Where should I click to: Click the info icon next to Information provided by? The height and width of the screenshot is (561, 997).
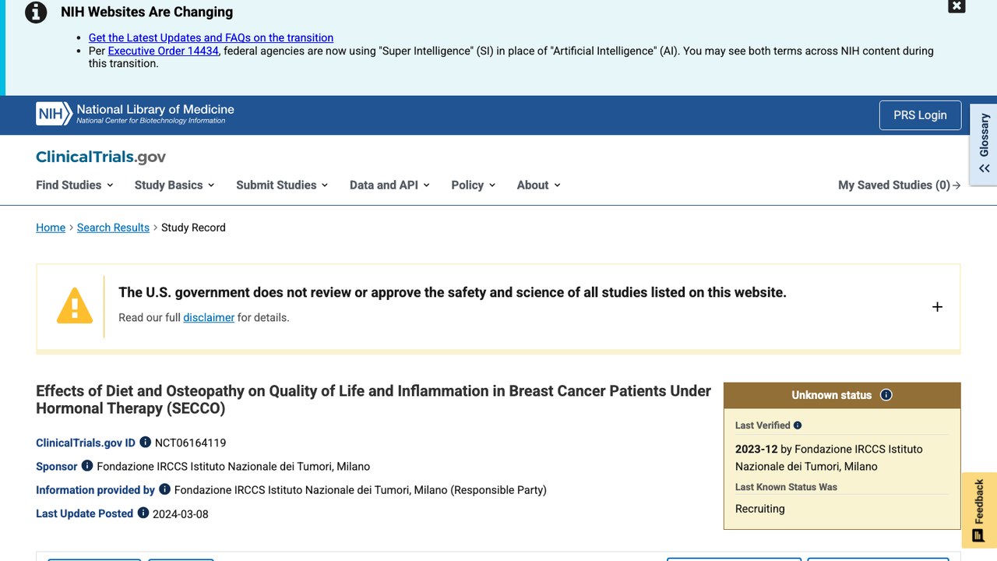pyautogui.click(x=164, y=489)
